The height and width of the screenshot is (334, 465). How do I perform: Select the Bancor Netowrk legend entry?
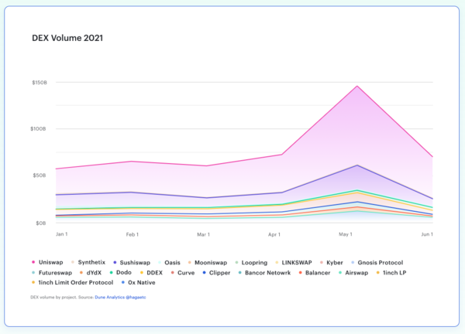coord(264,273)
